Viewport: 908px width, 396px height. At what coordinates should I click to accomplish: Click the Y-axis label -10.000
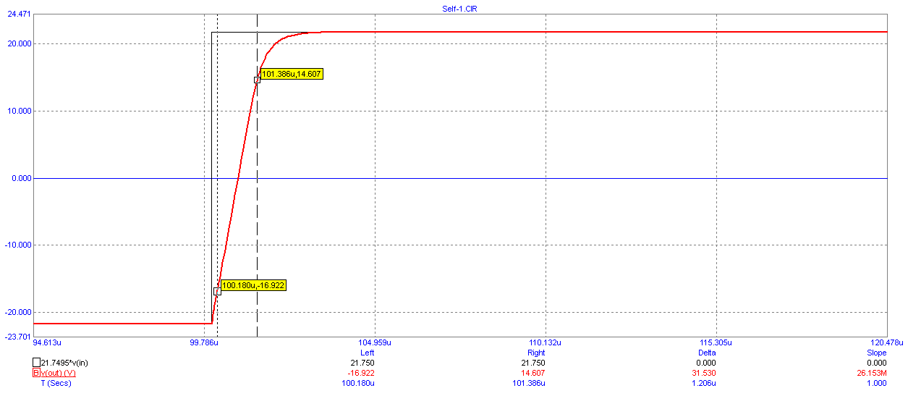point(18,245)
